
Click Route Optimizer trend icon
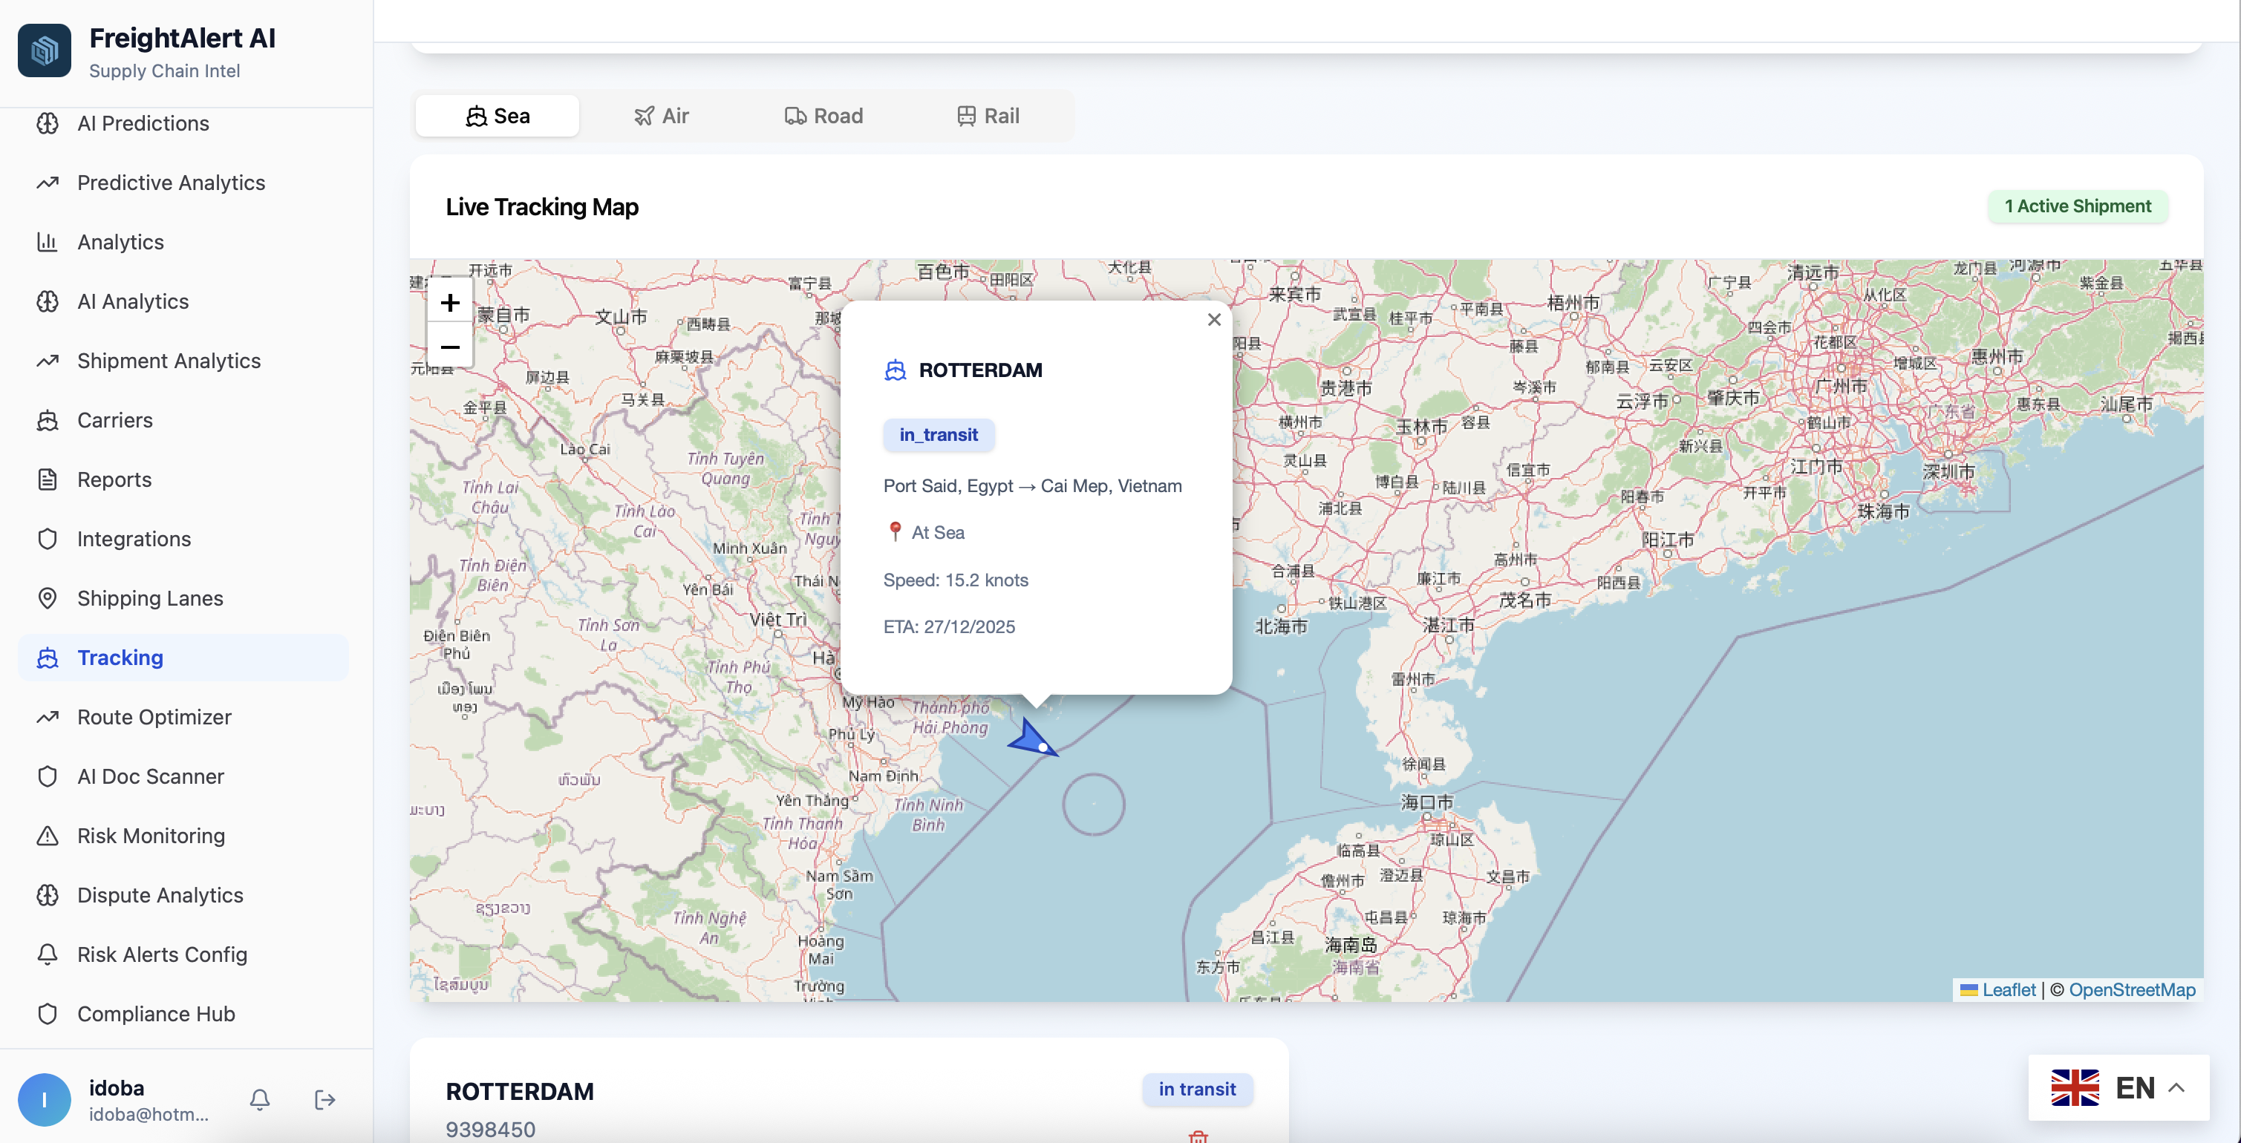(48, 717)
